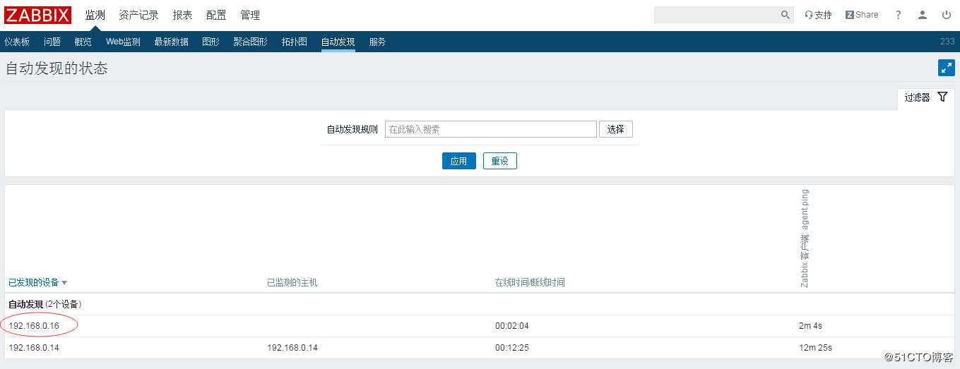
Task: Focus the top global search field
Action: pyautogui.click(x=717, y=15)
